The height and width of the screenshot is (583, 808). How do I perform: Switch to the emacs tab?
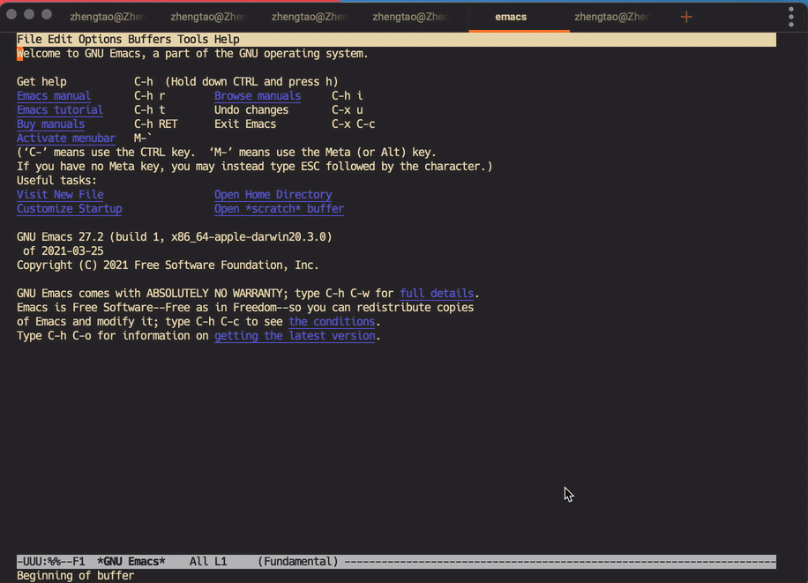coord(511,17)
